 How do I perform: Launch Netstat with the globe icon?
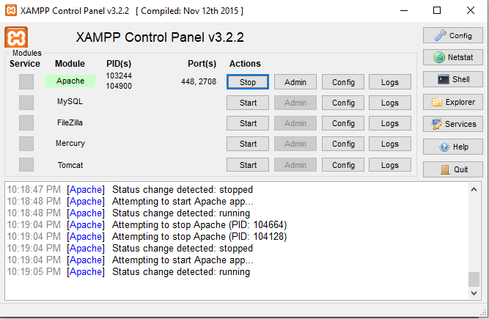point(453,57)
